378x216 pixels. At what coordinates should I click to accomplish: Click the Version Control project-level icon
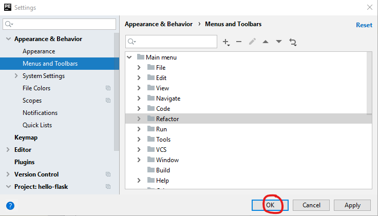point(108,174)
